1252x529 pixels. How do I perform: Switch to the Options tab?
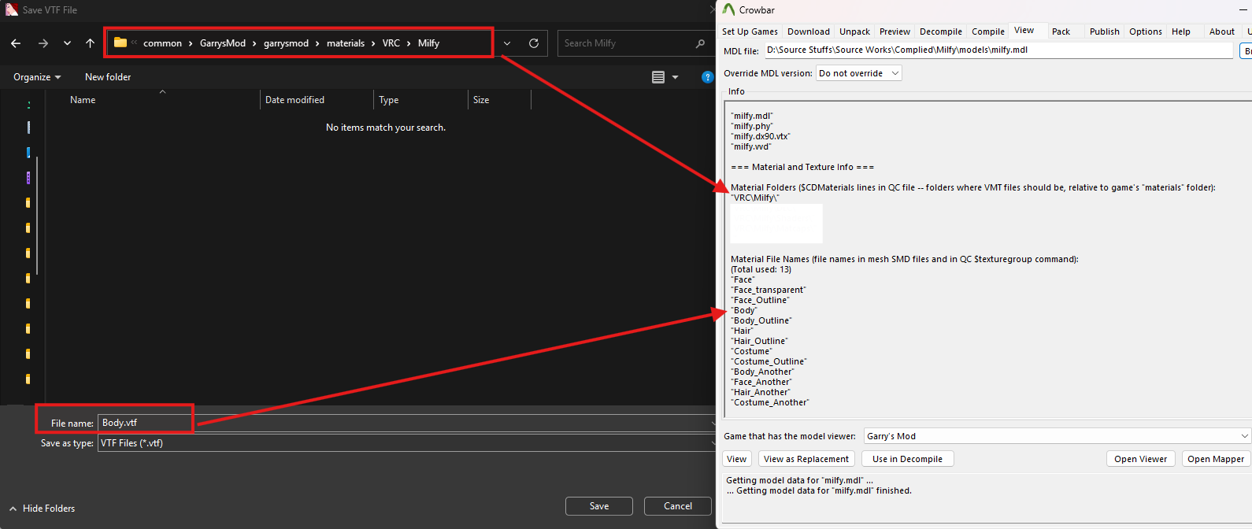tap(1146, 31)
